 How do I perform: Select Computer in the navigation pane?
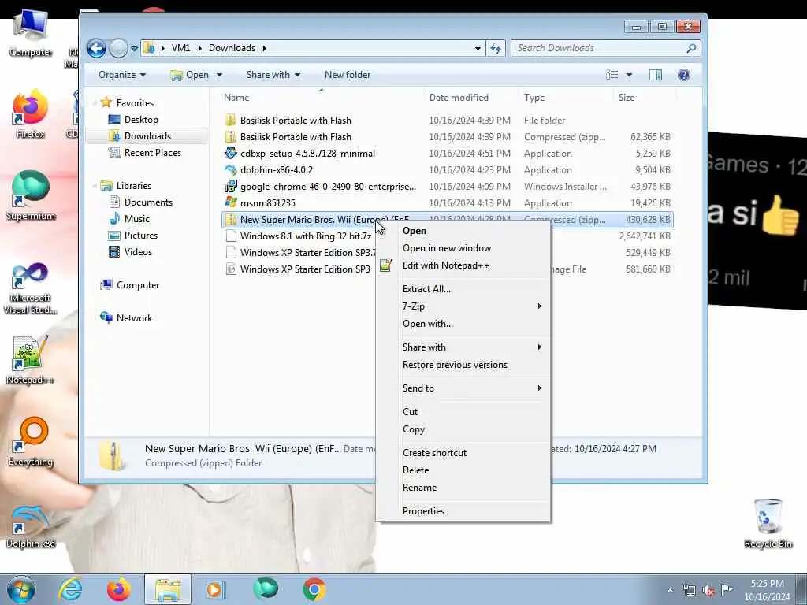click(x=137, y=285)
